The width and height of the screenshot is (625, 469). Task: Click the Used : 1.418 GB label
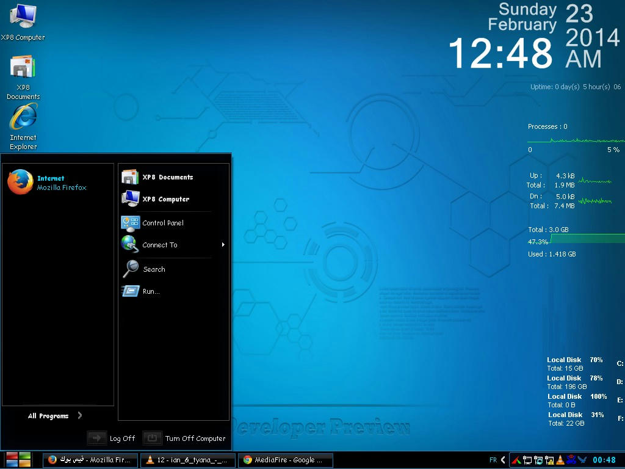coord(552,254)
